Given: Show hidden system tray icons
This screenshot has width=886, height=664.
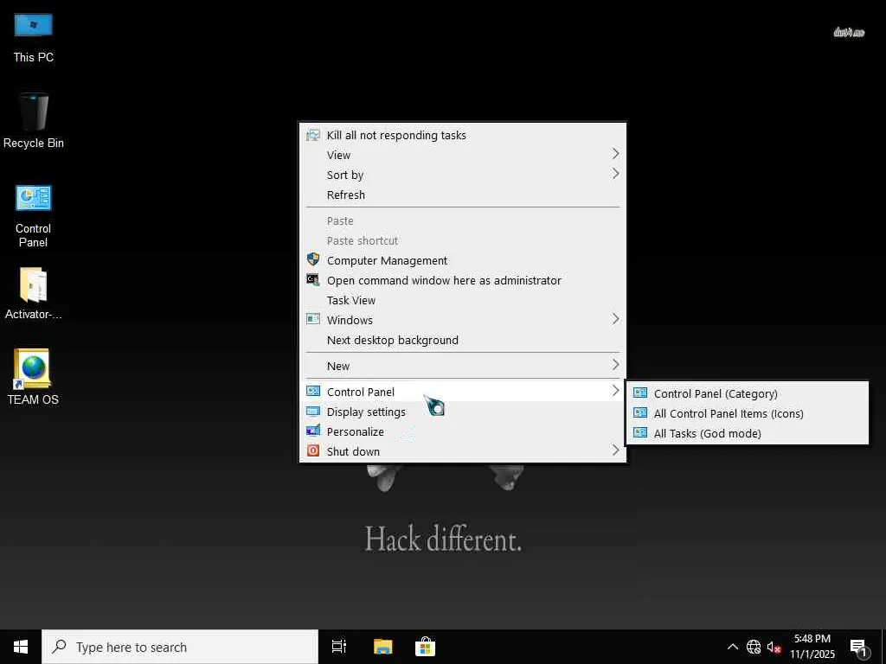Looking at the screenshot, I should tap(732, 647).
